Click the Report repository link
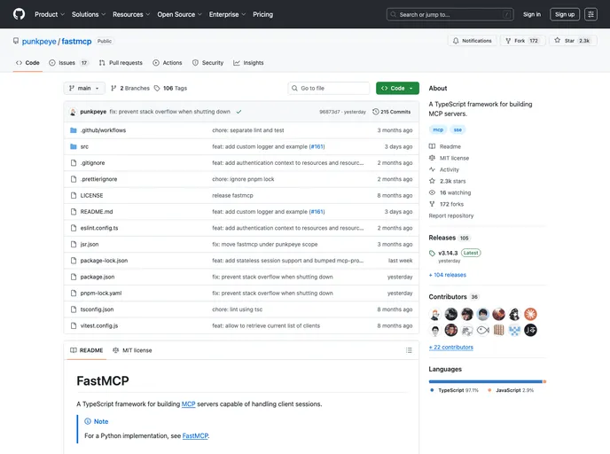The height and width of the screenshot is (454, 610). point(451,215)
